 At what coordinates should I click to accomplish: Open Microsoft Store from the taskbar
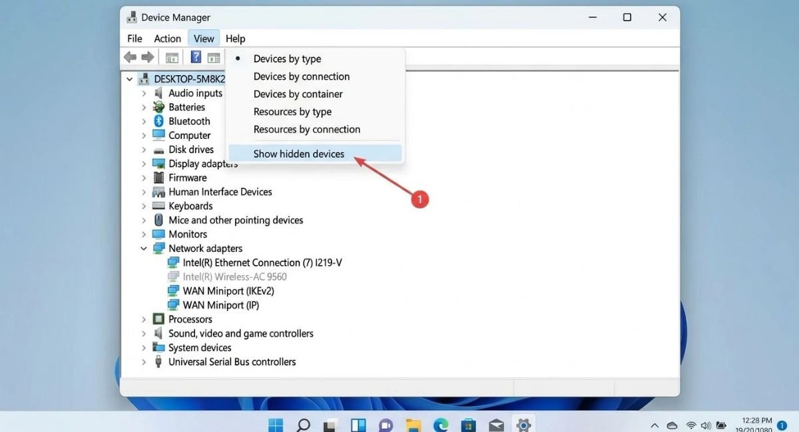[x=468, y=425]
